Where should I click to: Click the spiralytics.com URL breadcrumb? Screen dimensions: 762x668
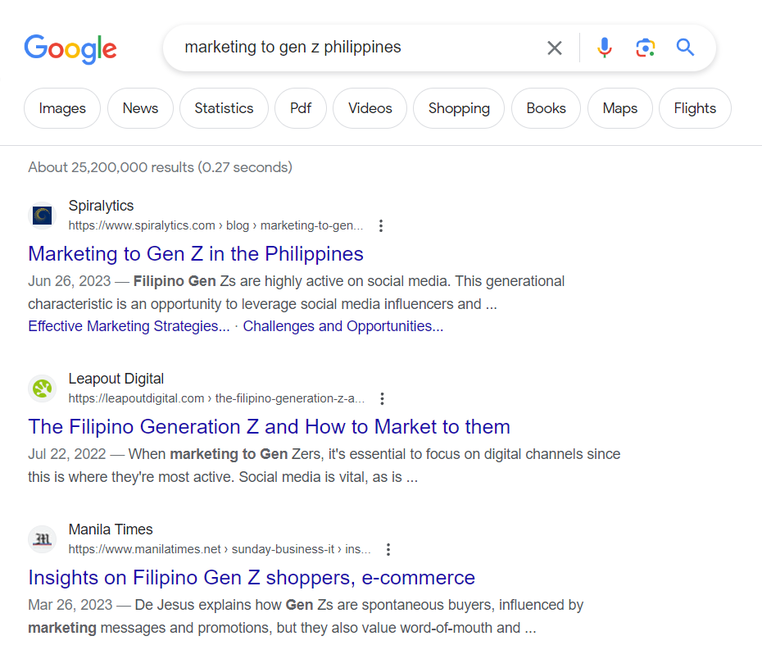click(x=215, y=225)
